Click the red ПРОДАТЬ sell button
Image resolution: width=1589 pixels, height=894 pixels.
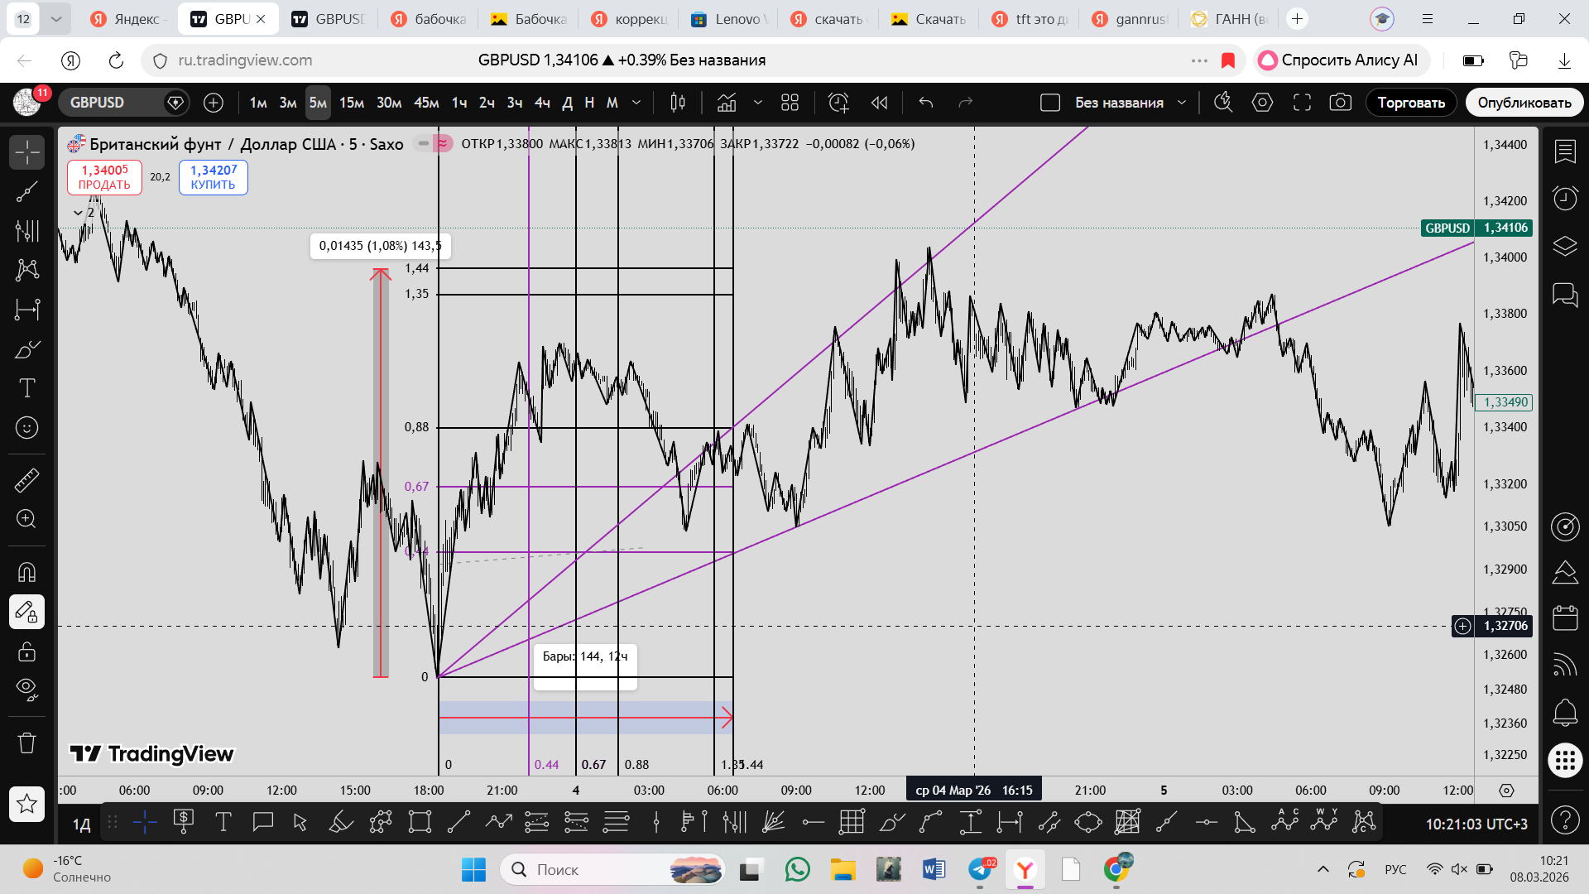click(104, 177)
